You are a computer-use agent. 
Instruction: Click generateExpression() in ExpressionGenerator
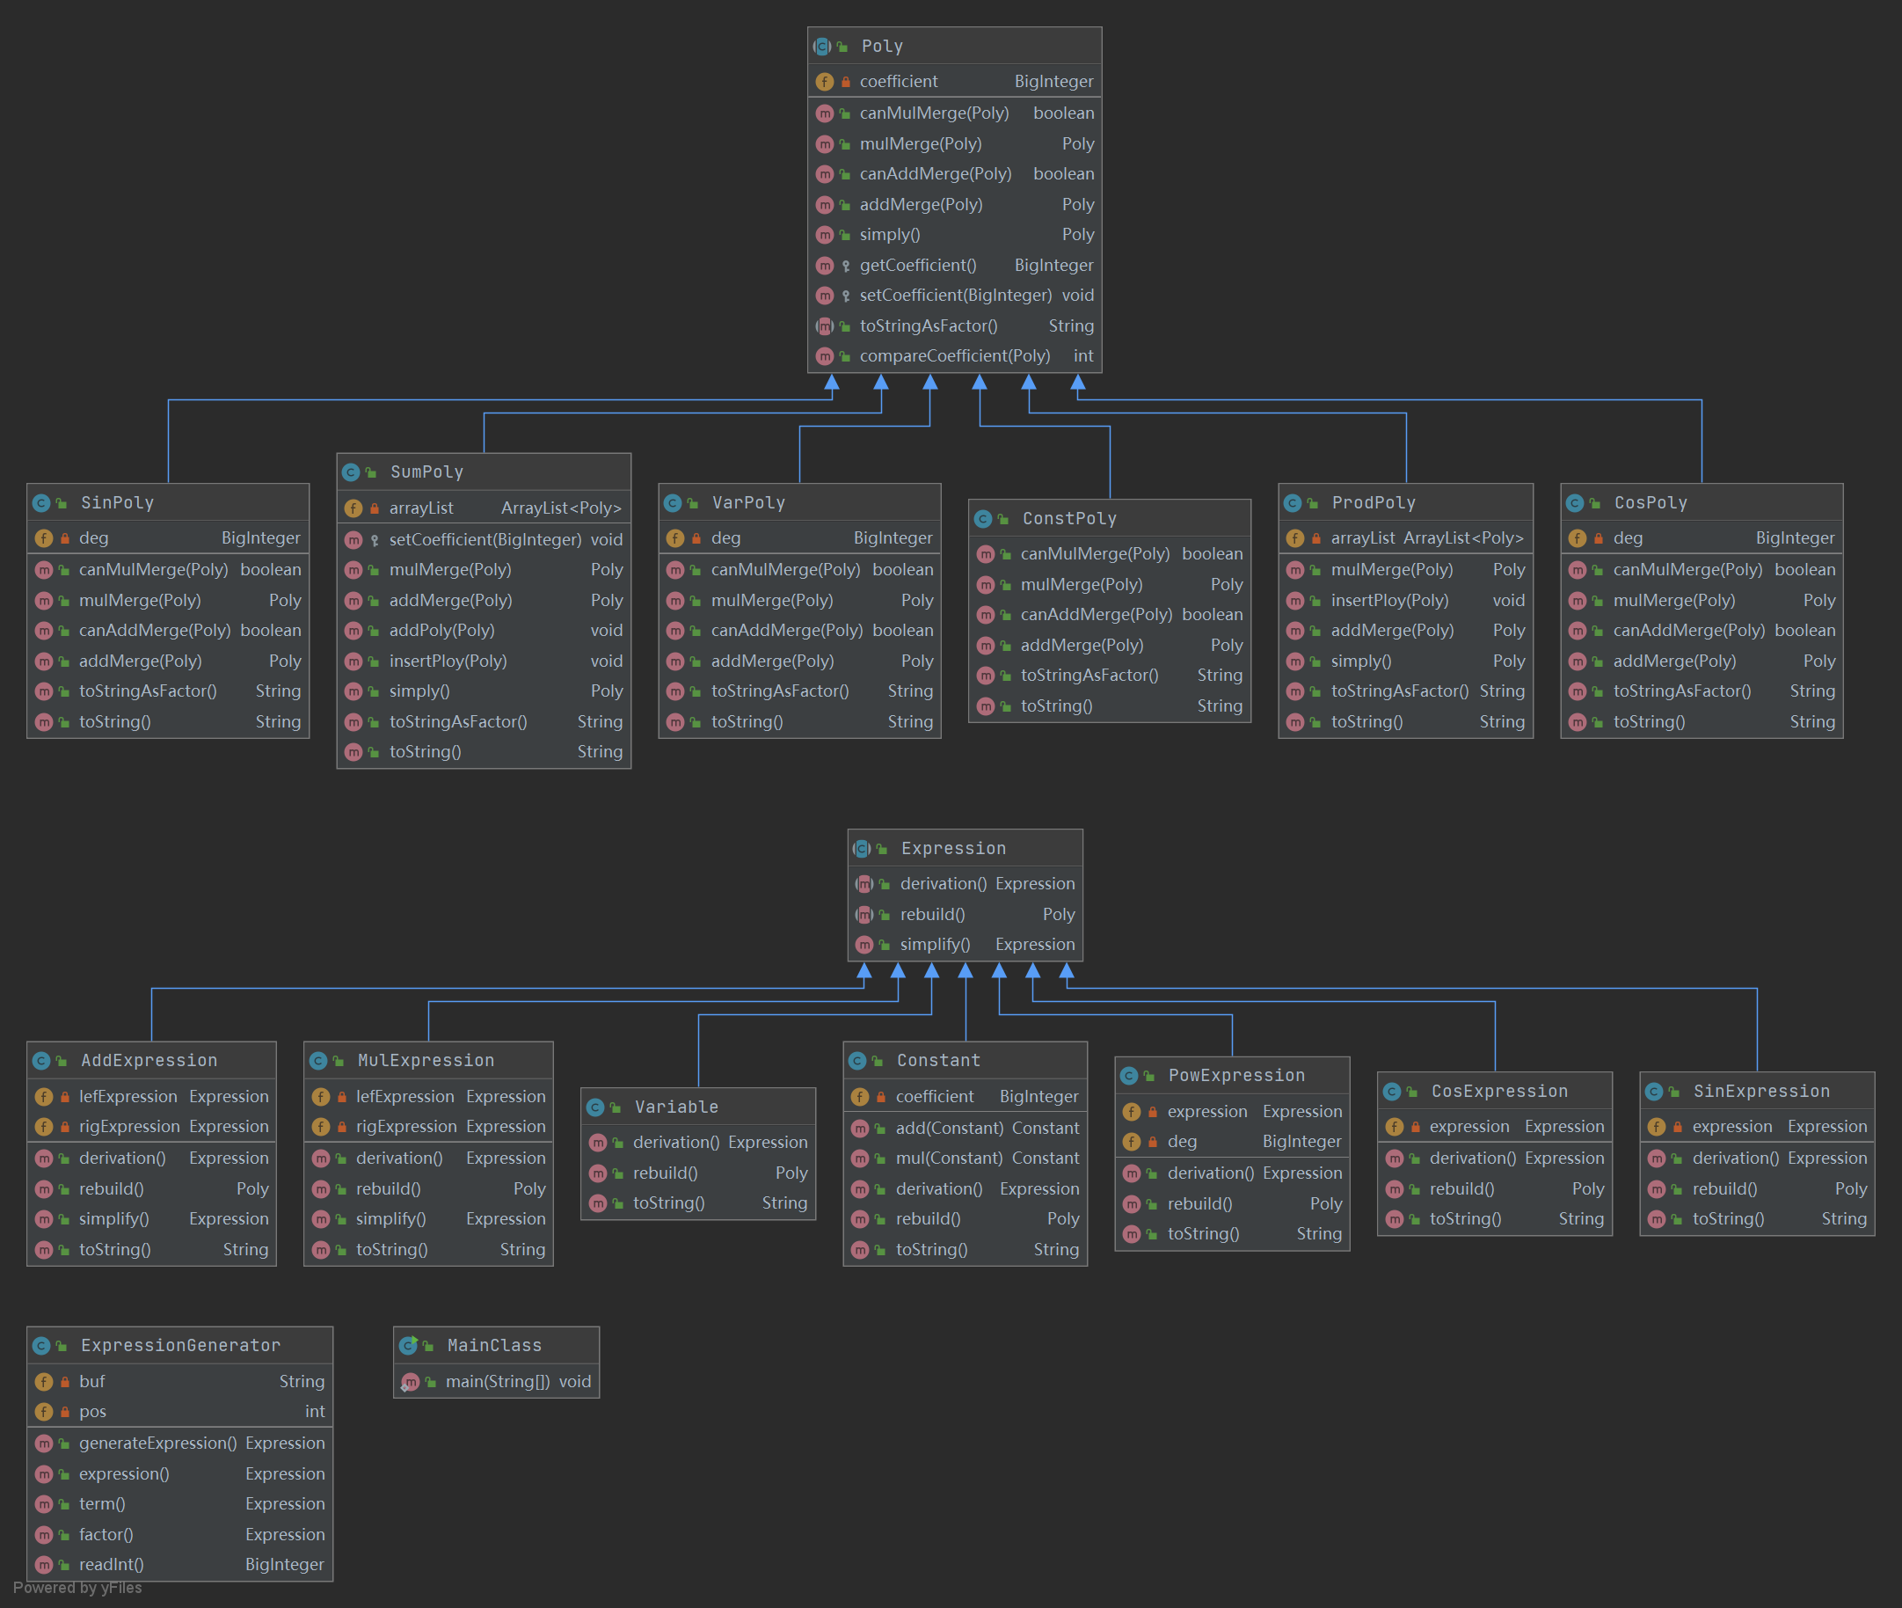(x=157, y=1443)
